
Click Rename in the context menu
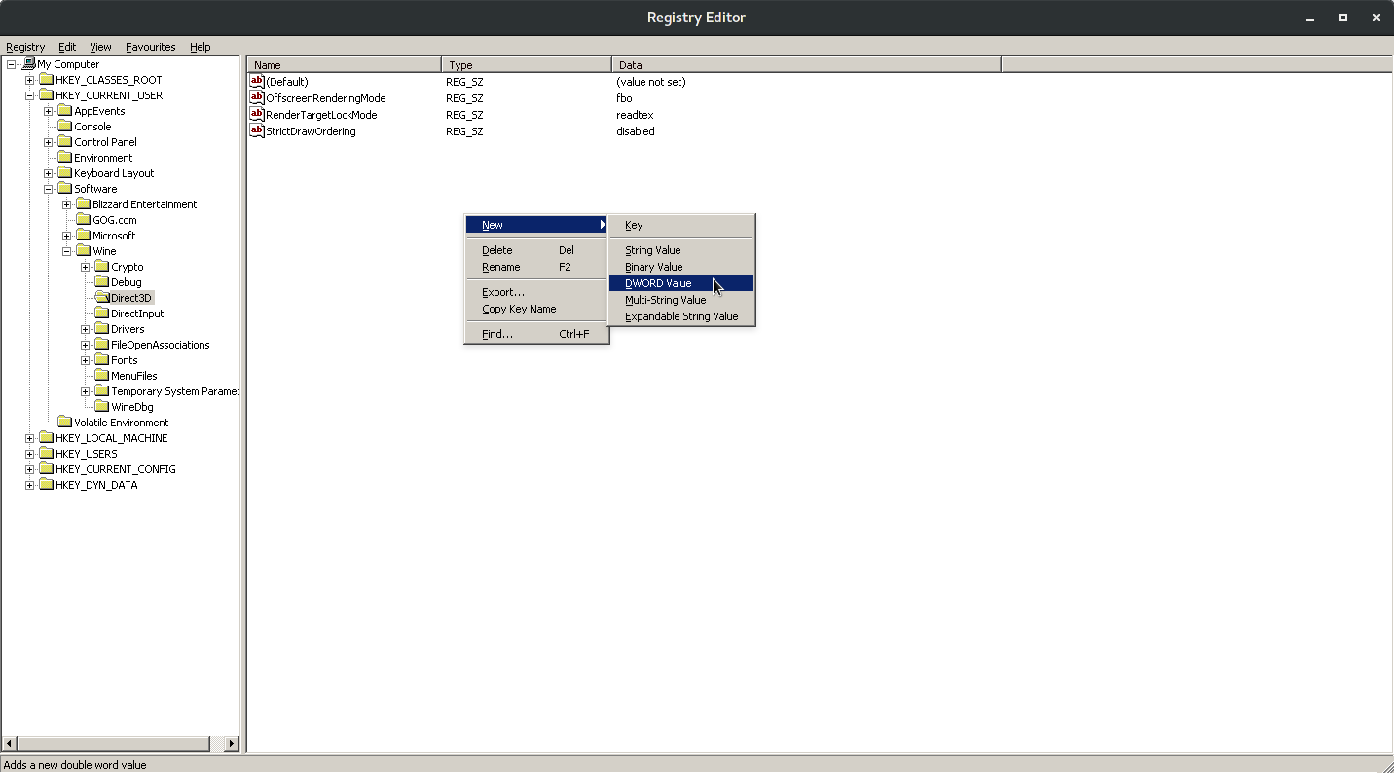click(536, 267)
